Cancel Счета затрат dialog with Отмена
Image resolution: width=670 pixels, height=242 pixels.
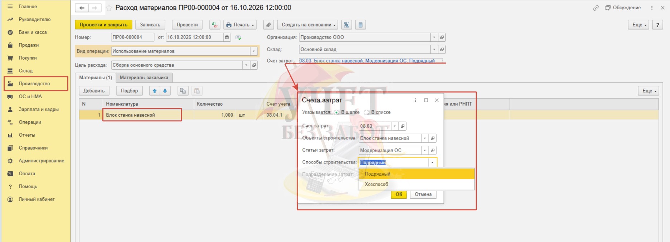point(423,194)
